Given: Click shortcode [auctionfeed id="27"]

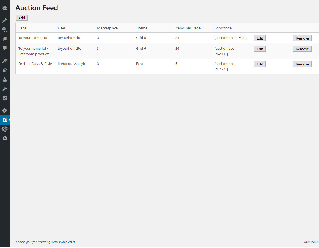Looking at the screenshot, I should (224, 66).
